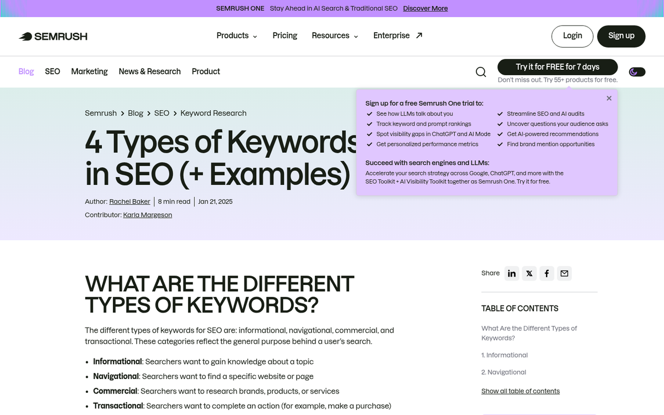Viewport: 664px width, 415px height.
Task: Expand the Resources menu
Action: pyautogui.click(x=334, y=35)
